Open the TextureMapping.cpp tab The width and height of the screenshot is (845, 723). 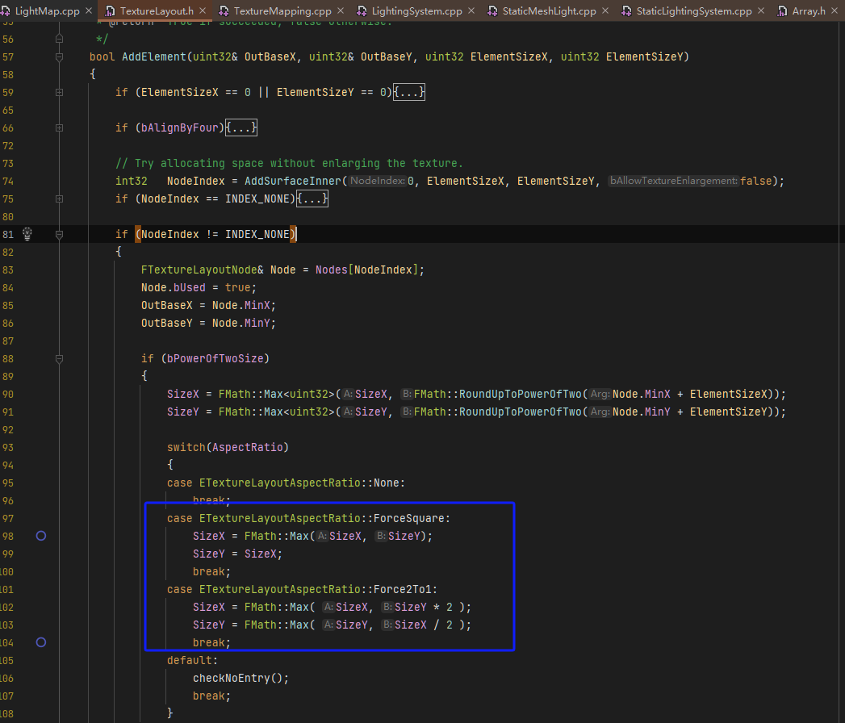pyautogui.click(x=282, y=10)
